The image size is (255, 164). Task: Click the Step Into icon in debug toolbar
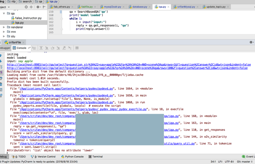click(x=47, y=48)
